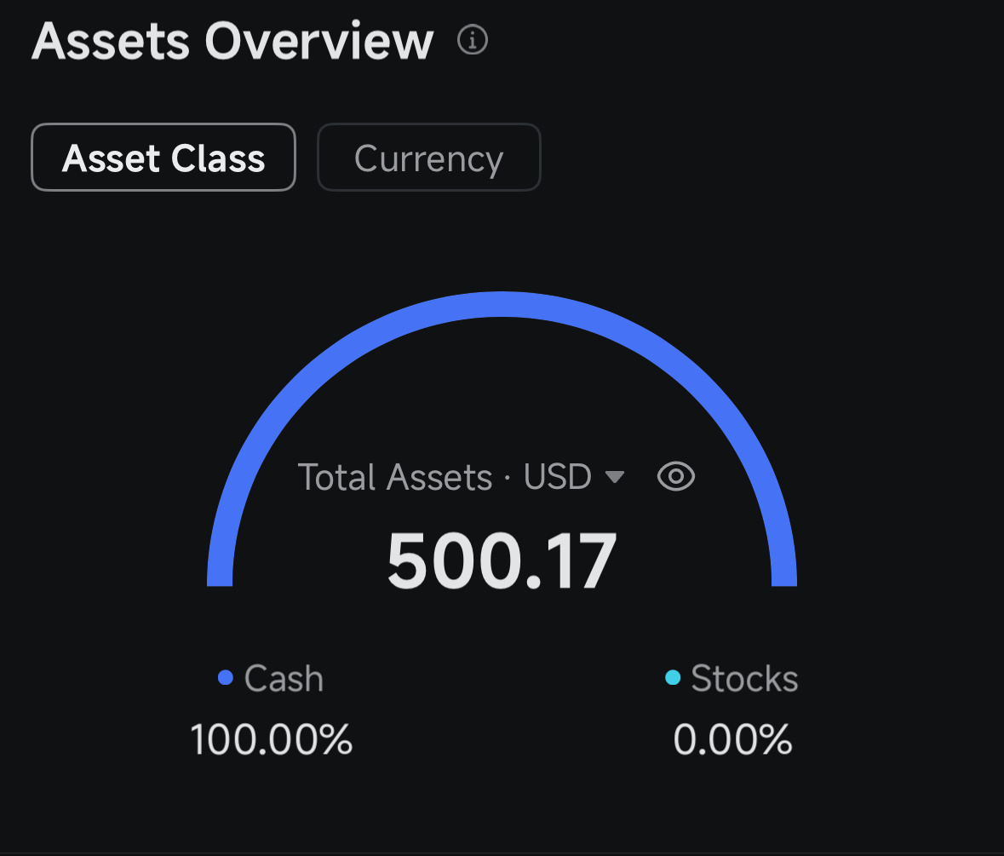Click the cyan Stocks legend dot
1004x856 pixels.
(673, 678)
